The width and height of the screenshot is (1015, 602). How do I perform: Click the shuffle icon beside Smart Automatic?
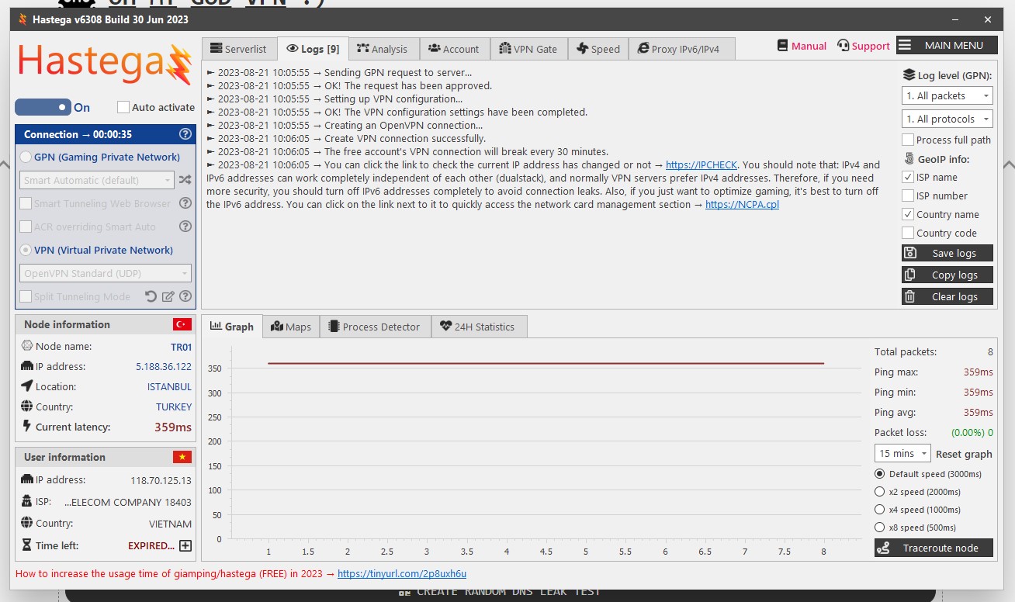(185, 180)
